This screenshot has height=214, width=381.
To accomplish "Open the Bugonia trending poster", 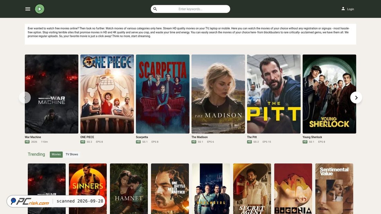I will [x=293, y=189].
